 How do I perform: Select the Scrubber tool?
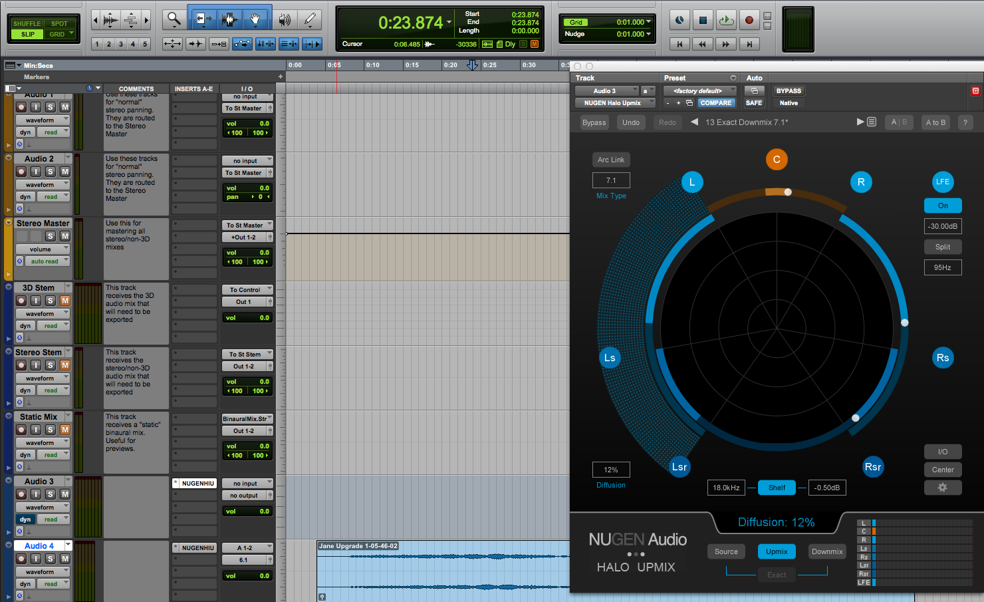(x=284, y=19)
